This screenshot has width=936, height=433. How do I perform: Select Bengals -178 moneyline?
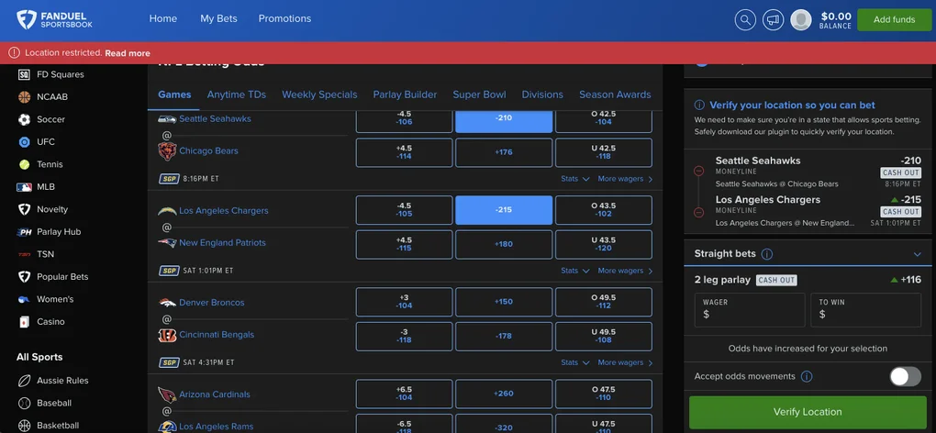pos(504,337)
